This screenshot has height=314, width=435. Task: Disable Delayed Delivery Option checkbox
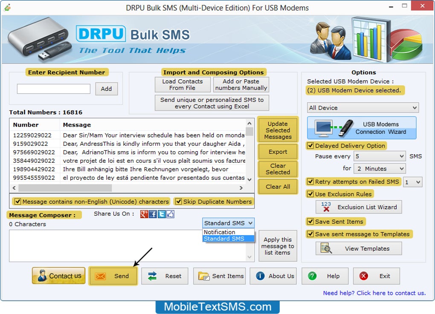coord(310,146)
